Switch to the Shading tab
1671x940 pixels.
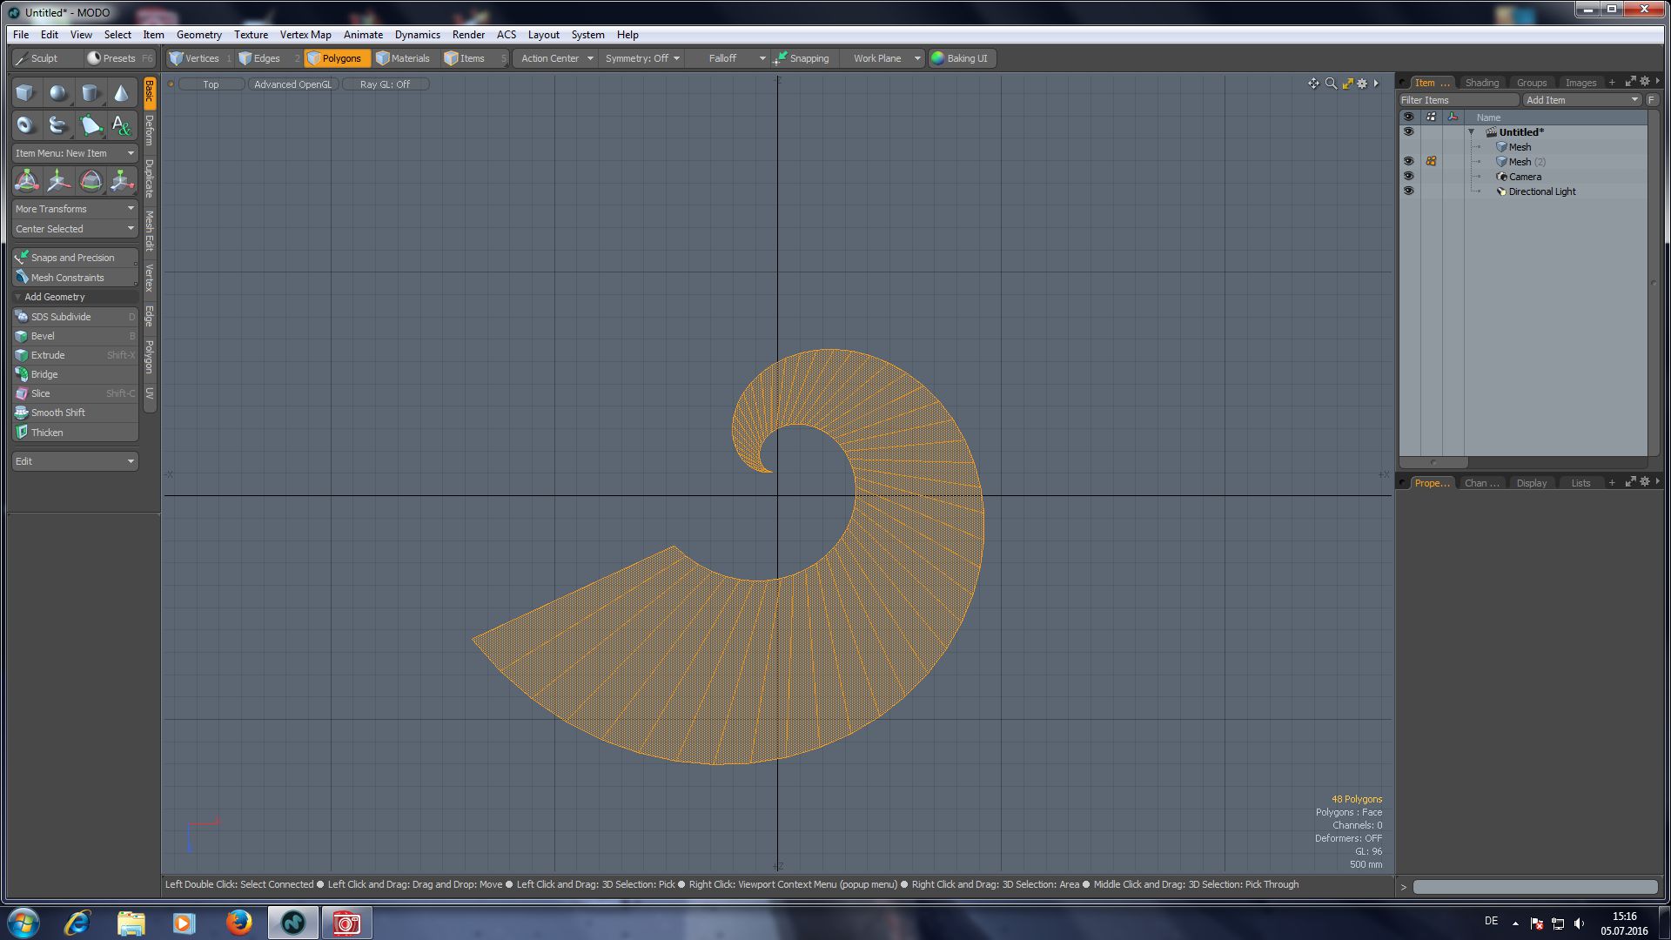[x=1481, y=83]
